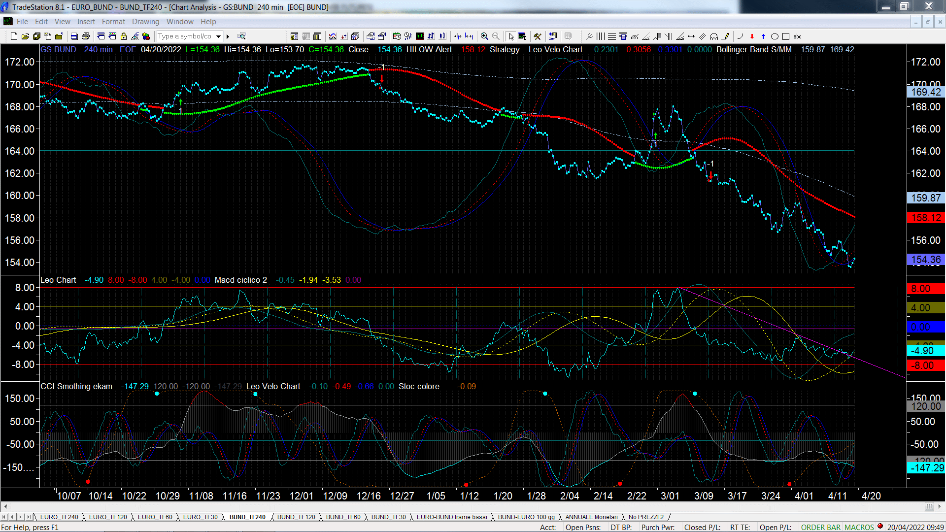Screen dimensions: 946x532
Task: Select the blue up arrow tool
Action: pyautogui.click(x=763, y=36)
